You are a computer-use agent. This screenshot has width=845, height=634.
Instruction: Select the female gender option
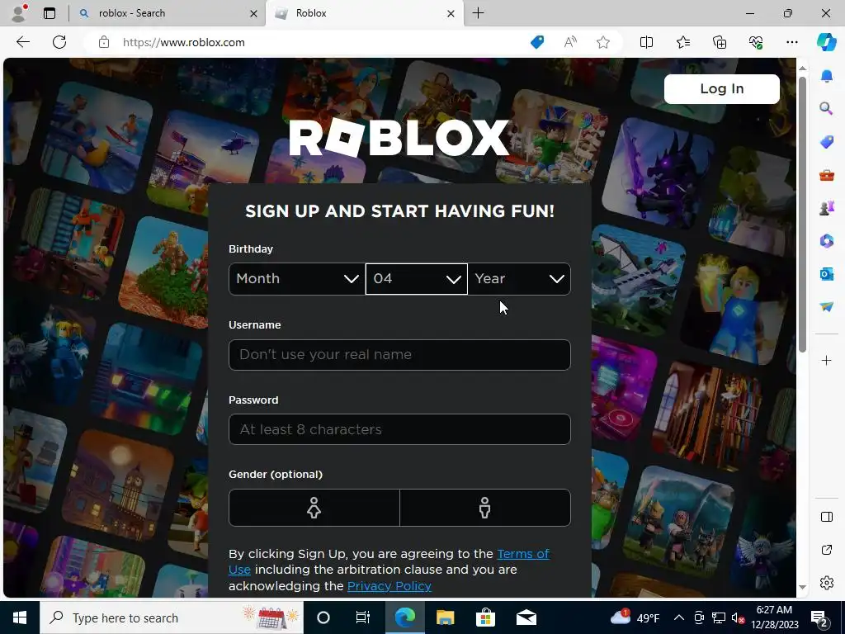(314, 508)
